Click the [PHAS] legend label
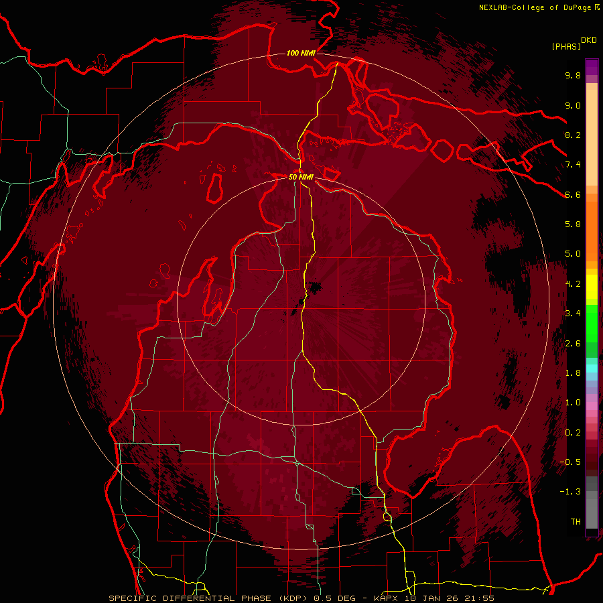Screen dimensions: 603x603 (x=566, y=46)
